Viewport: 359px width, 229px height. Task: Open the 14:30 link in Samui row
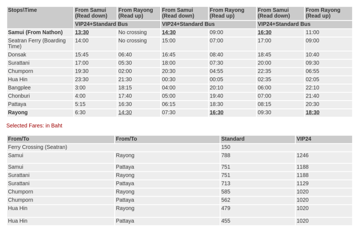tap(169, 32)
